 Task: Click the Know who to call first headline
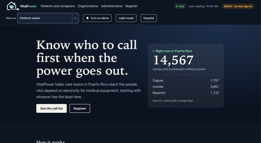click(x=86, y=58)
